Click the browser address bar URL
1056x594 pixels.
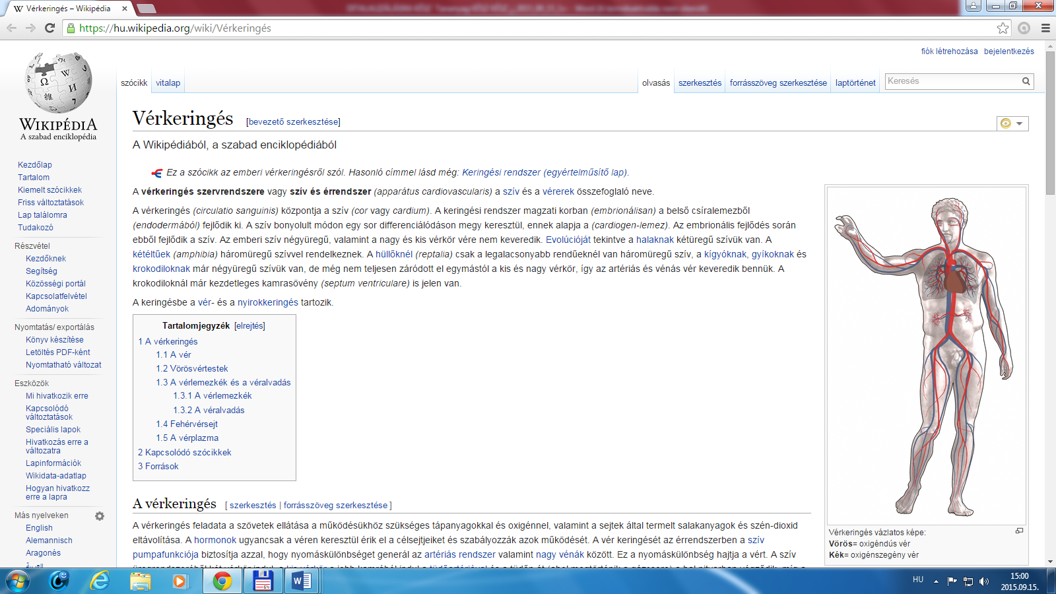click(175, 28)
